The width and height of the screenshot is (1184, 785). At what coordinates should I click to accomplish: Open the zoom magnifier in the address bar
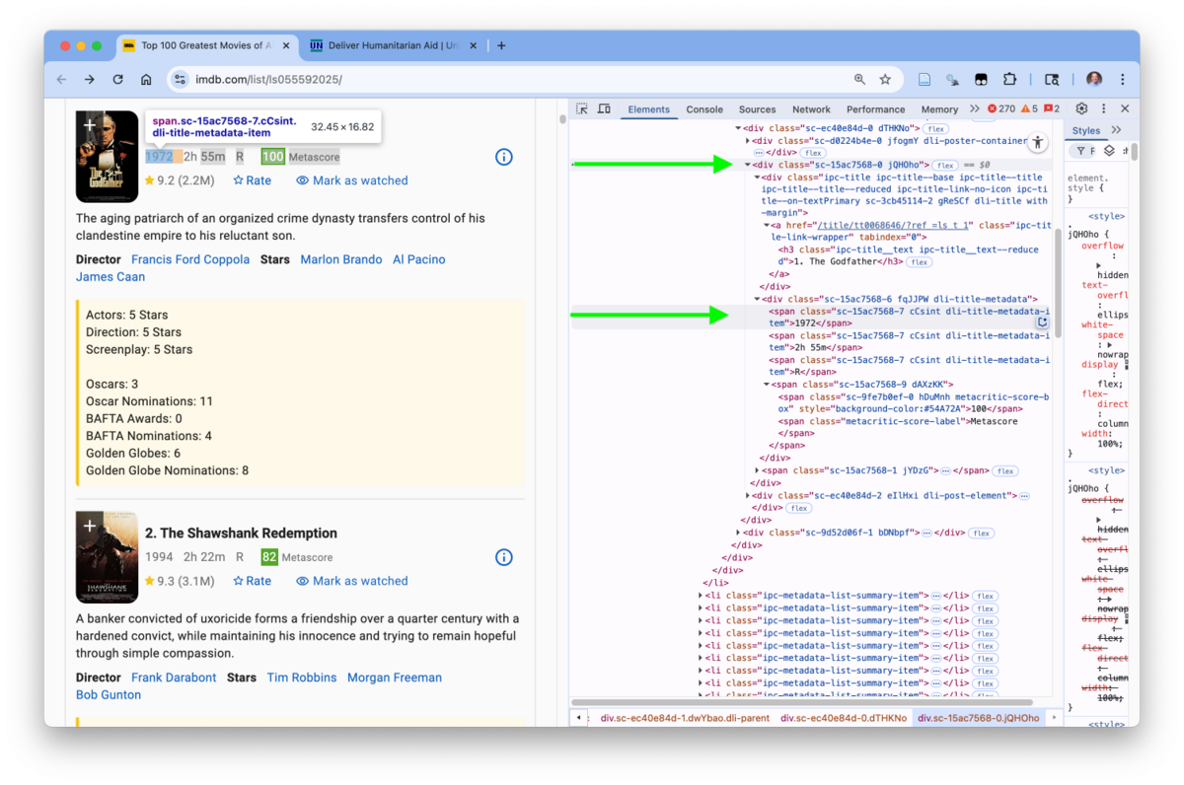coord(859,80)
